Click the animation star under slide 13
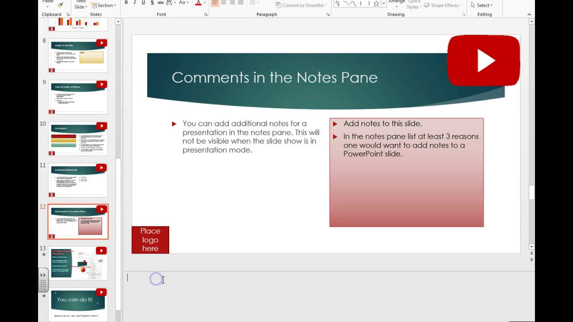Screen dimensions: 573x322 [43, 254]
